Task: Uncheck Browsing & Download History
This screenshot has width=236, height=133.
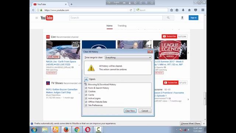Action: tap(86, 85)
